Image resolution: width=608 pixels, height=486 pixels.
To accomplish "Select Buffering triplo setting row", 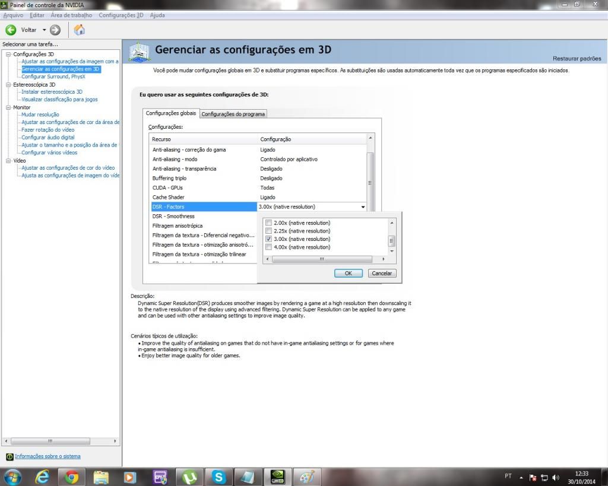I will click(259, 178).
